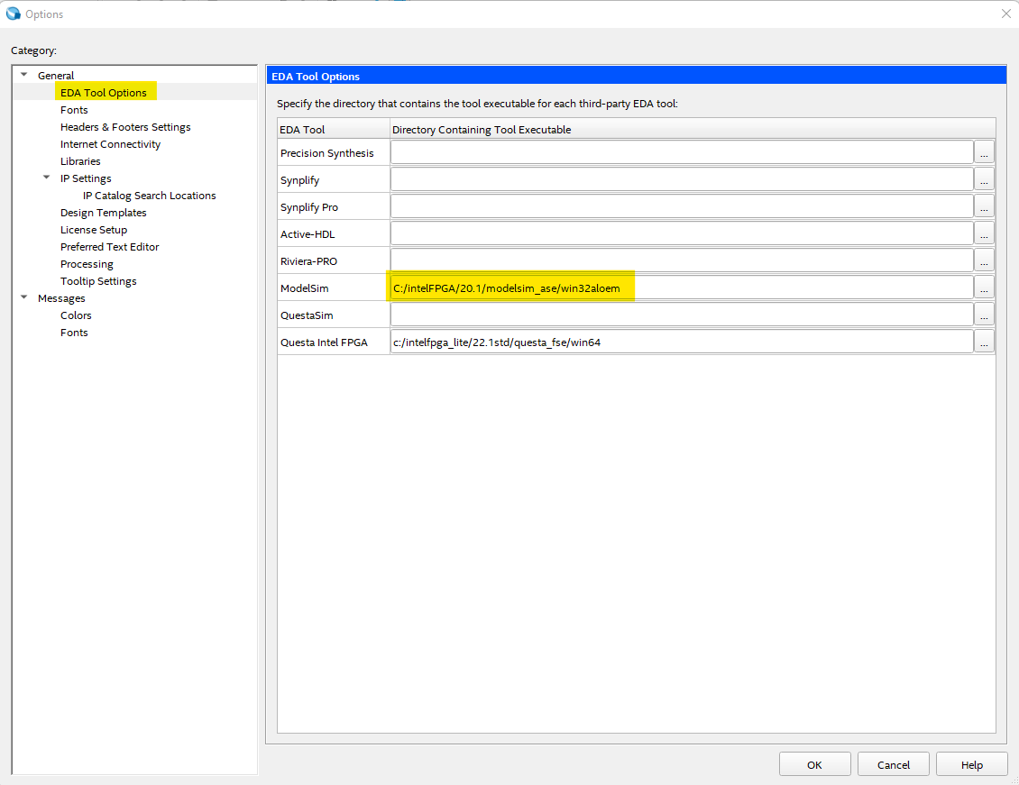Open Design Templates settings
Screen dimensions: 1019x785
click(x=104, y=213)
